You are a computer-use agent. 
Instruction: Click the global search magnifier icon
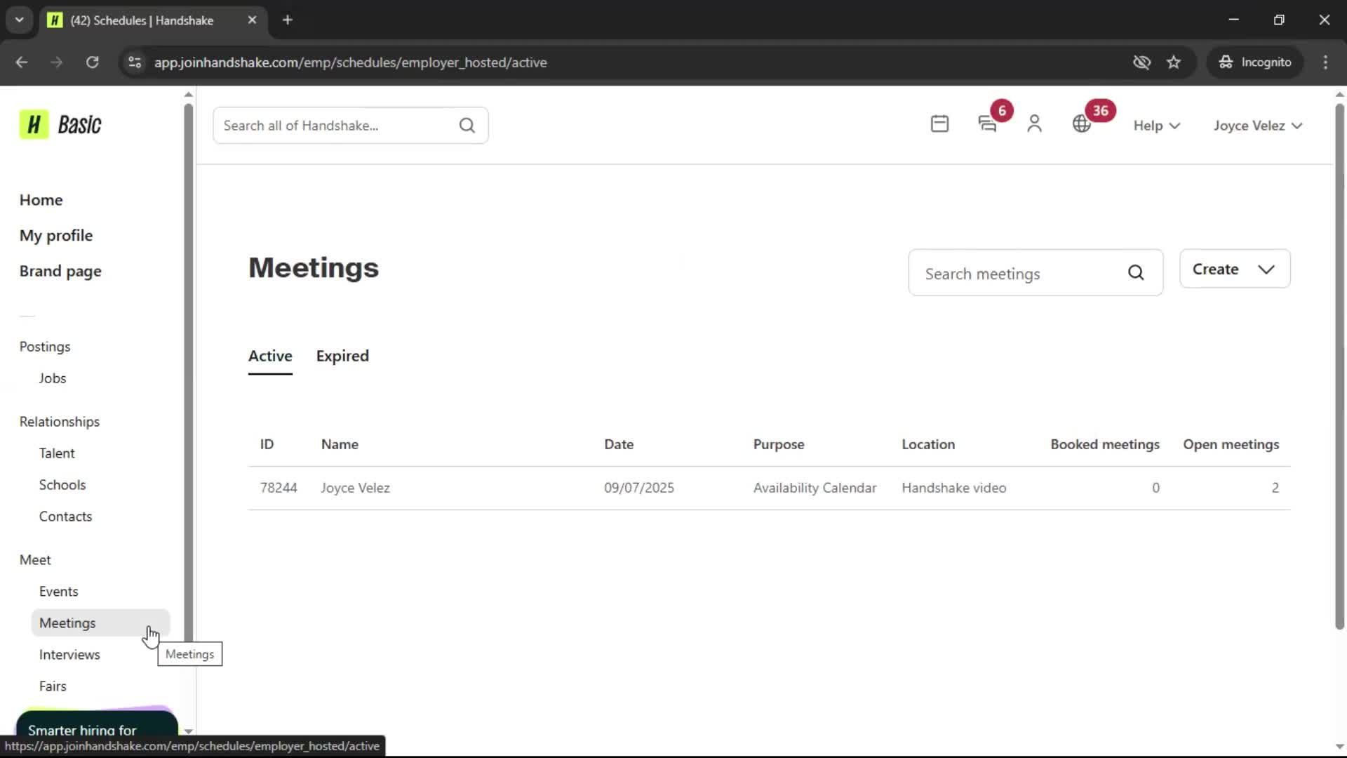(x=467, y=126)
